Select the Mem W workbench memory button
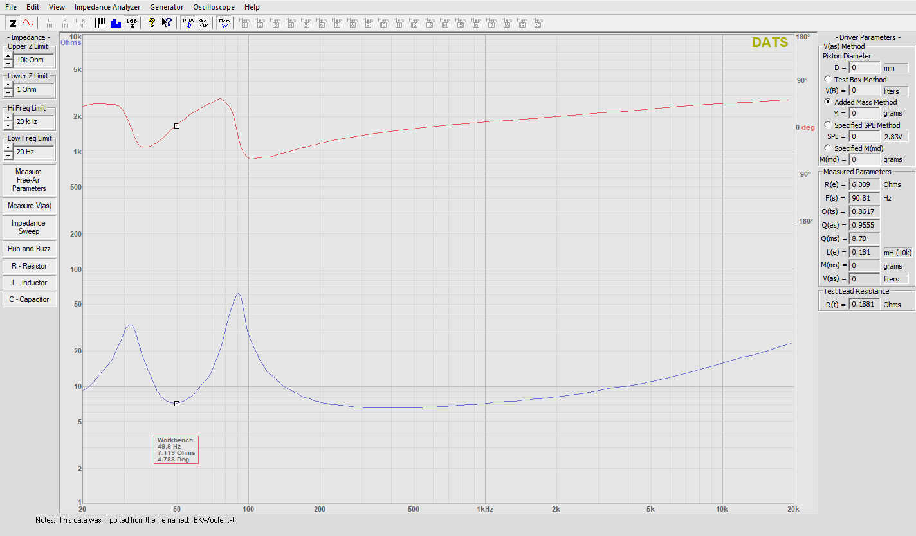916x536 pixels. (224, 22)
